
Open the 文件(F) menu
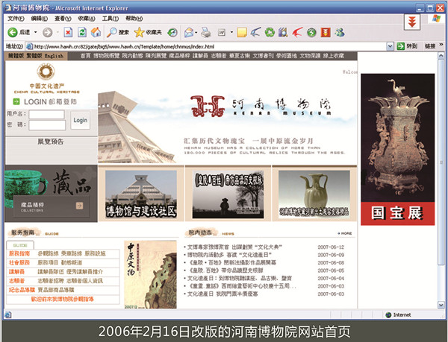click(x=16, y=19)
